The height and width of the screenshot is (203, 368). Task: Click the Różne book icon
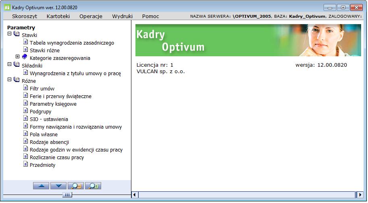(17, 80)
